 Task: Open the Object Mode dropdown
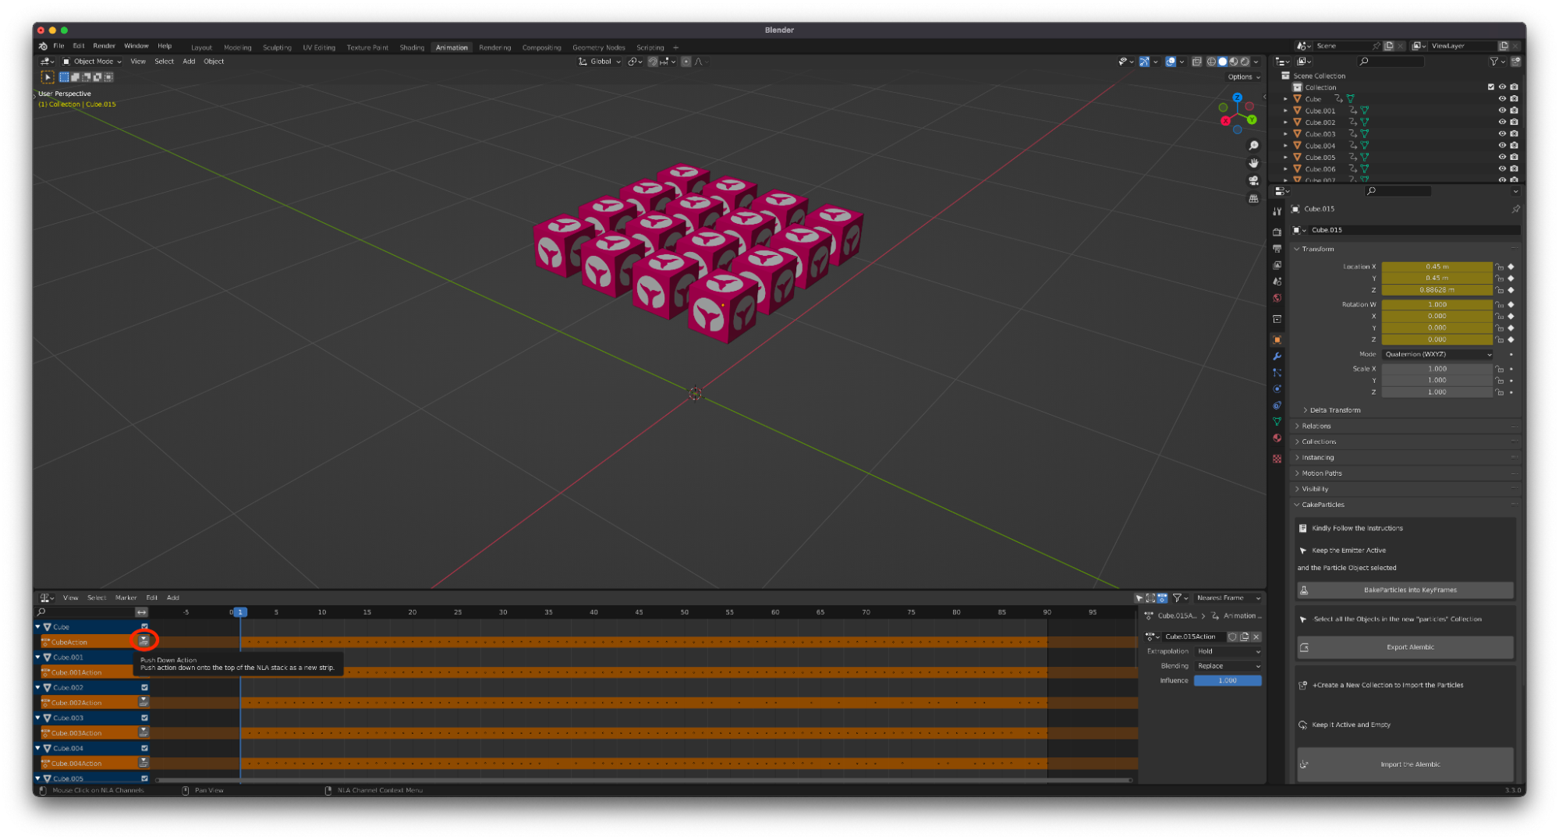coord(92,62)
